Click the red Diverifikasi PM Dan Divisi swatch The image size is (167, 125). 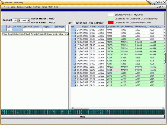[111, 22]
